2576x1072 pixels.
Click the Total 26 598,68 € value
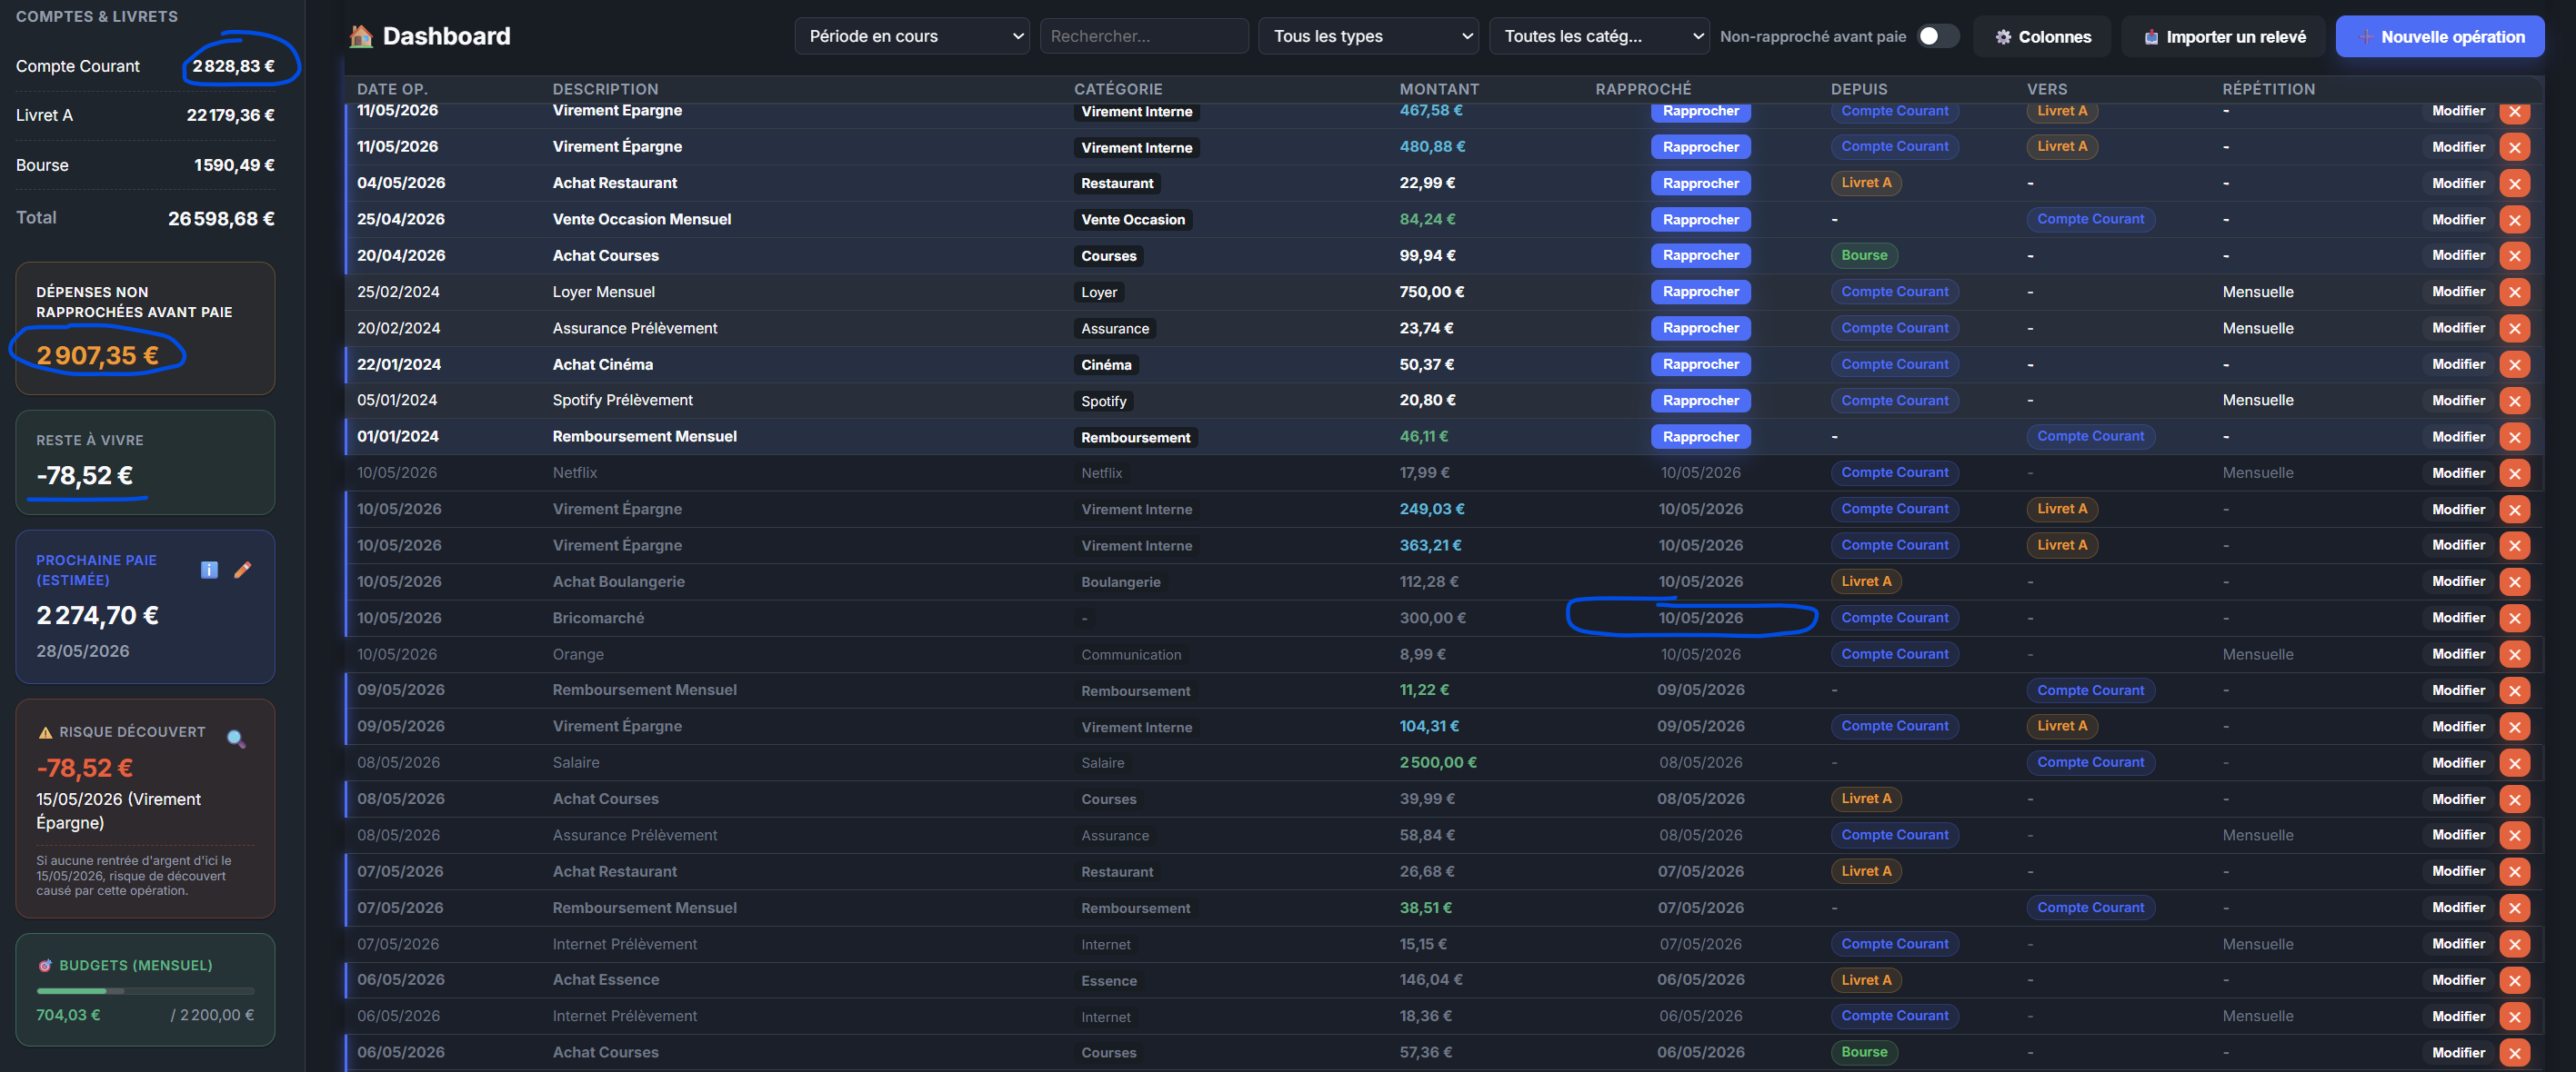tap(220, 218)
